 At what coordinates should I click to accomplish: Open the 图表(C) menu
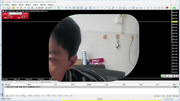28,5
